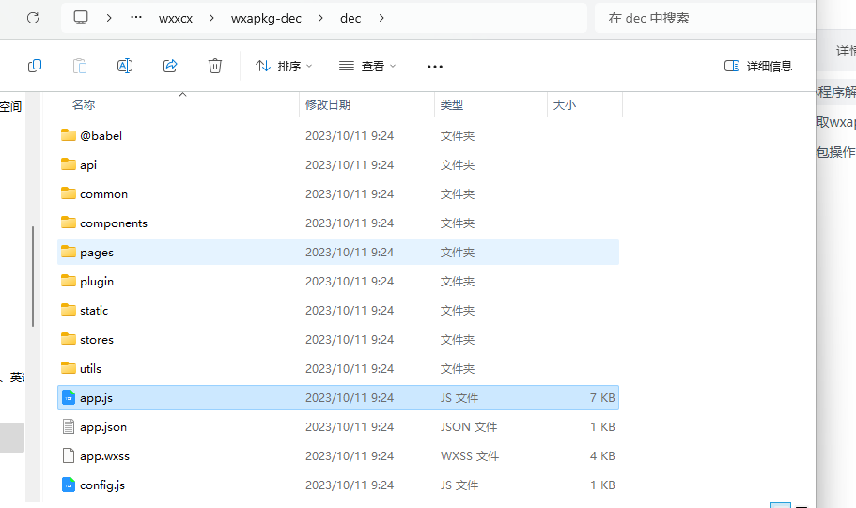Navigate to wxxcx in the breadcrumb
This screenshot has height=508, width=856.
(176, 18)
